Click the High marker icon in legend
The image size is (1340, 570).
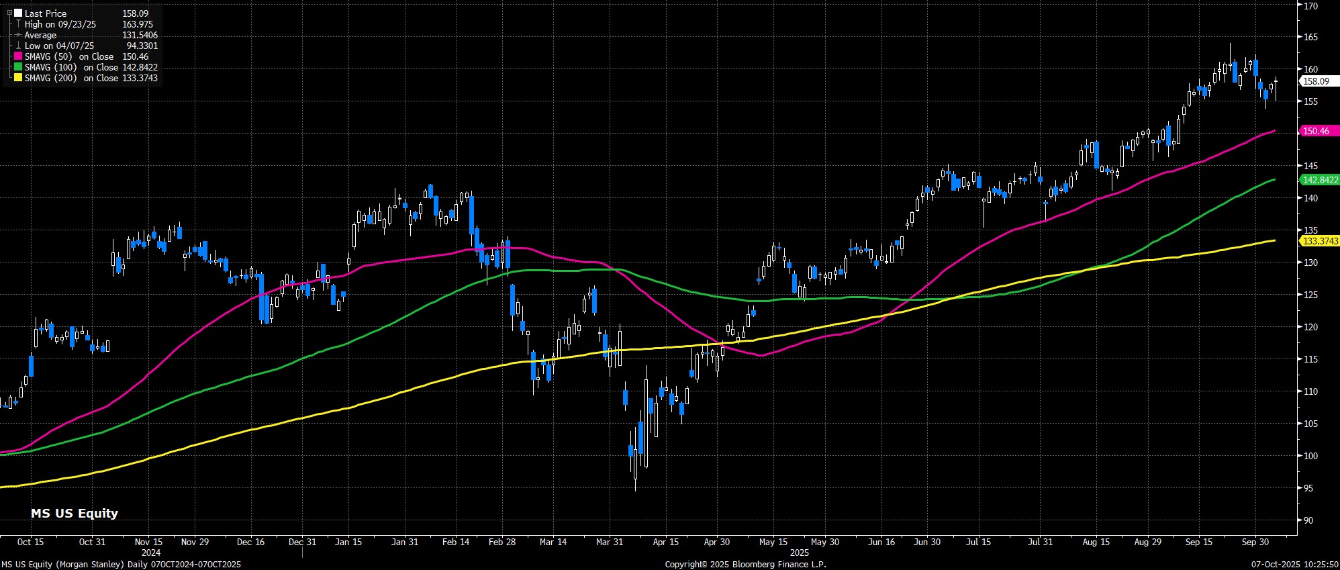point(18,24)
